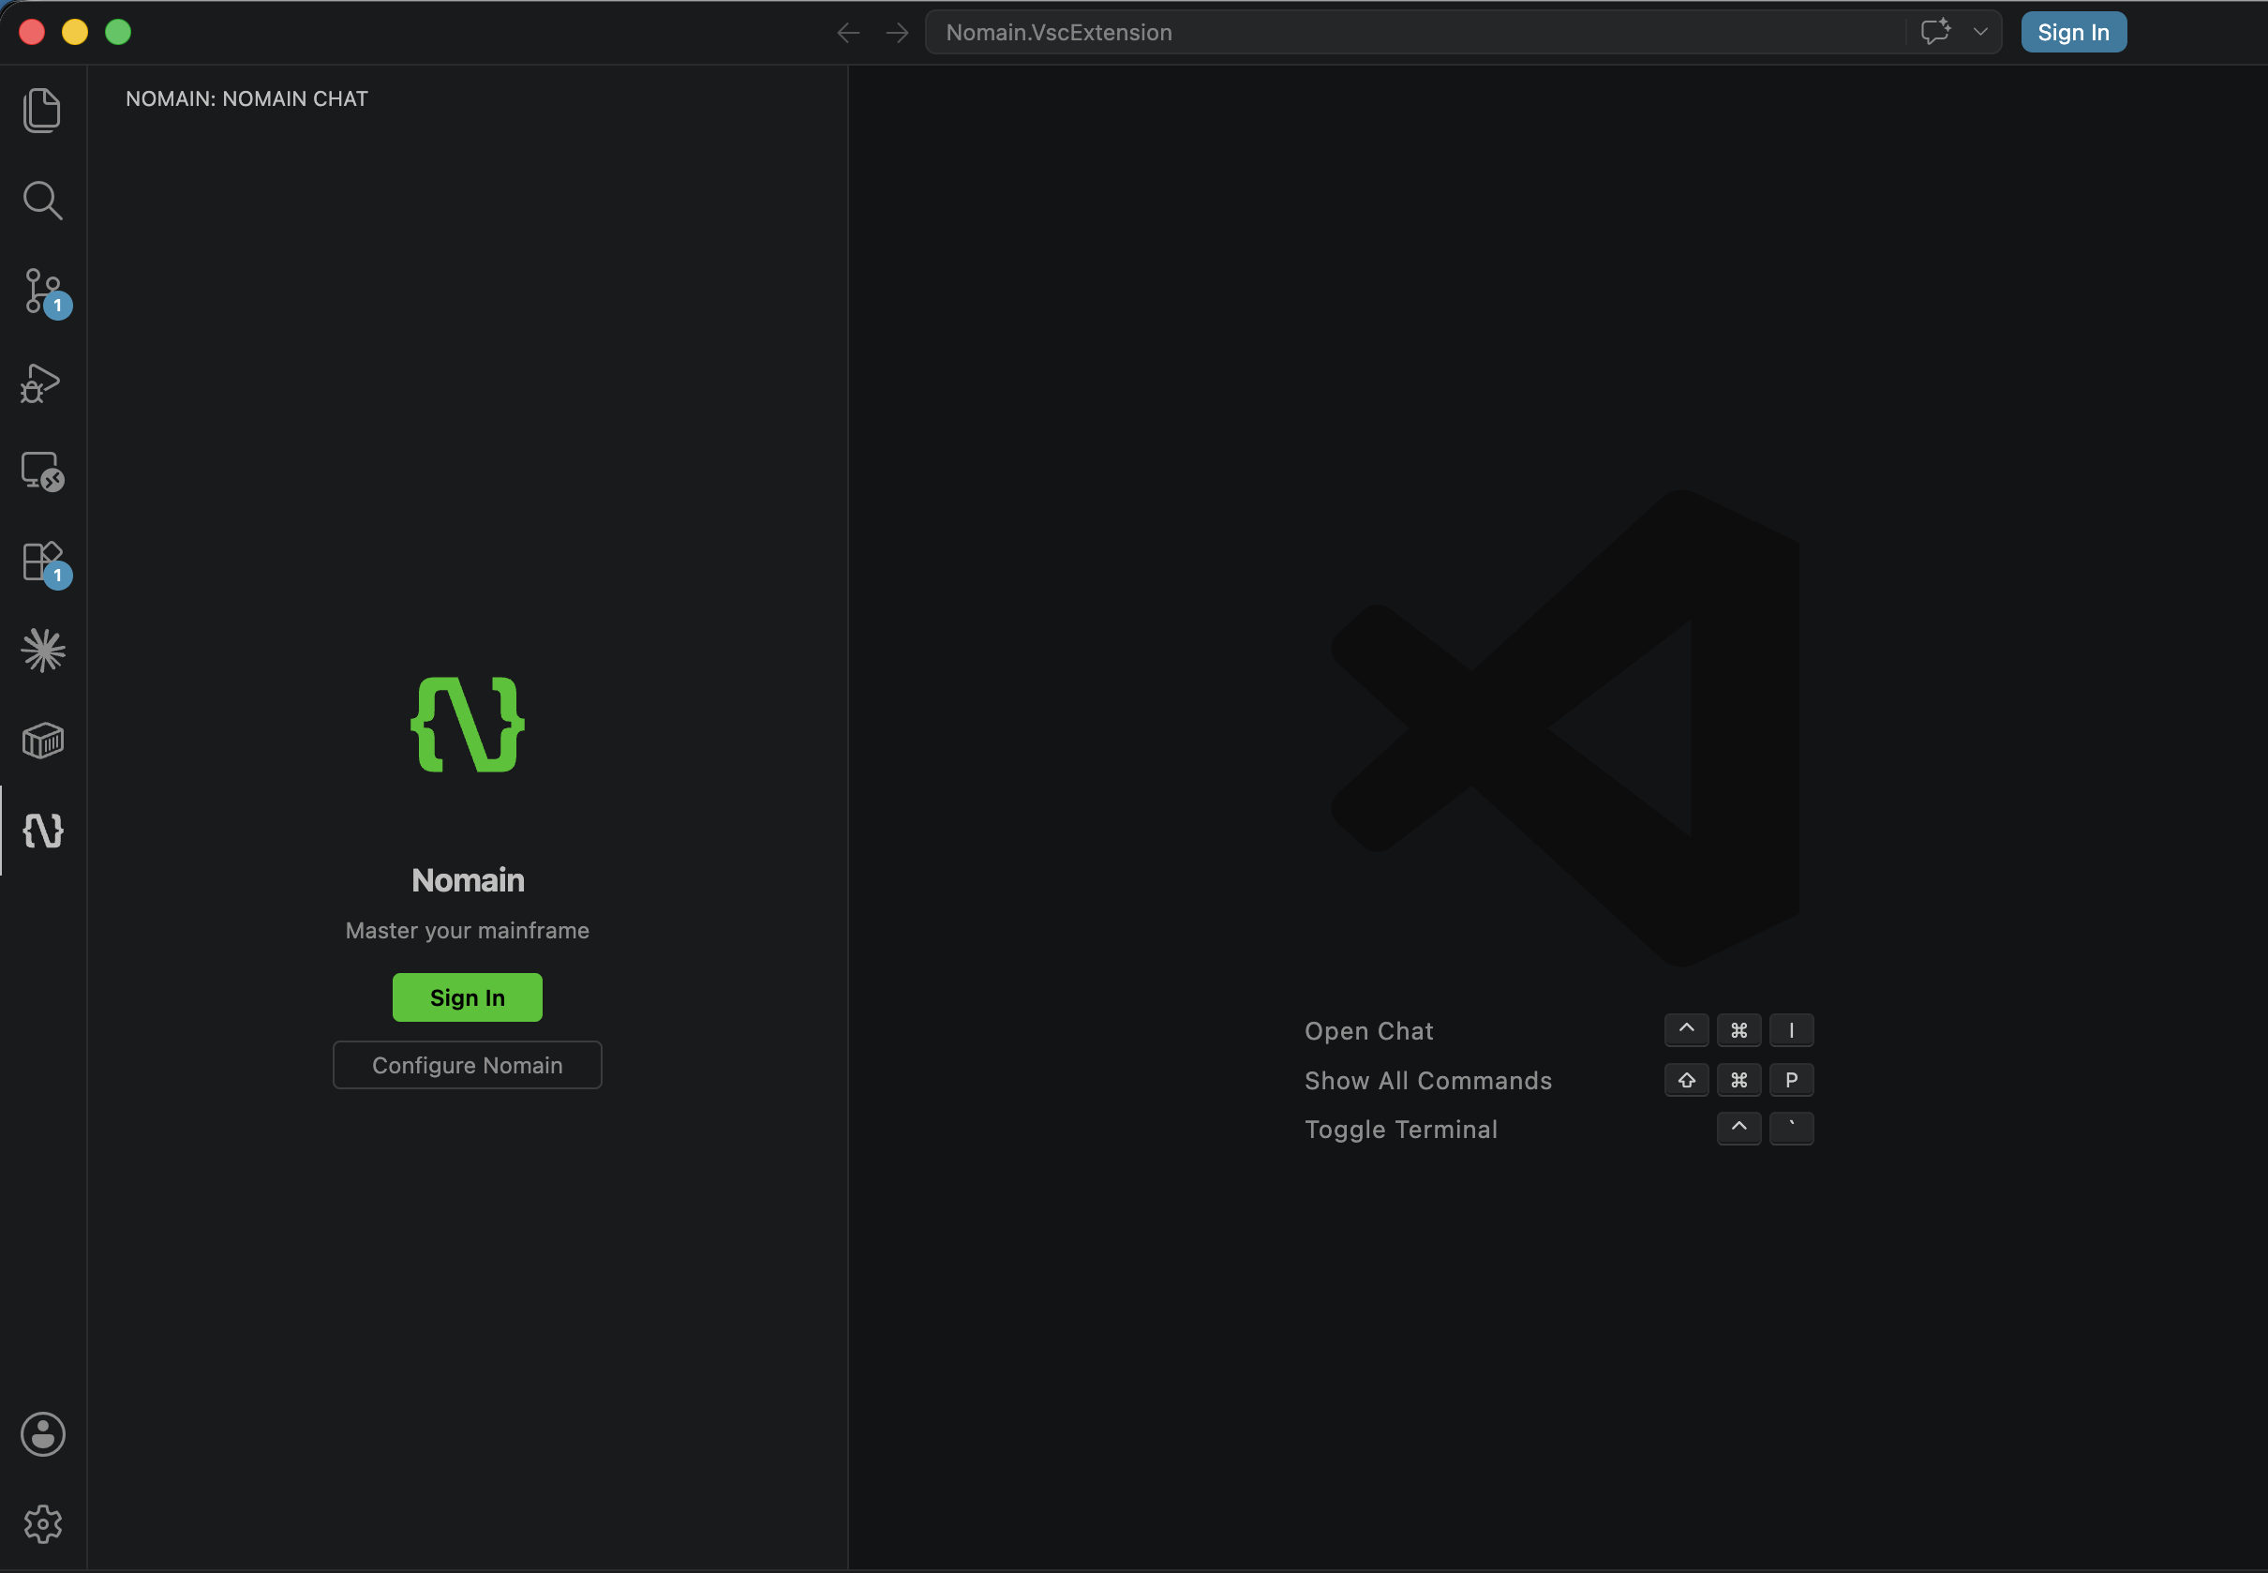Click the backtick key in Toggle Terminal shortcut

tap(1791, 1129)
